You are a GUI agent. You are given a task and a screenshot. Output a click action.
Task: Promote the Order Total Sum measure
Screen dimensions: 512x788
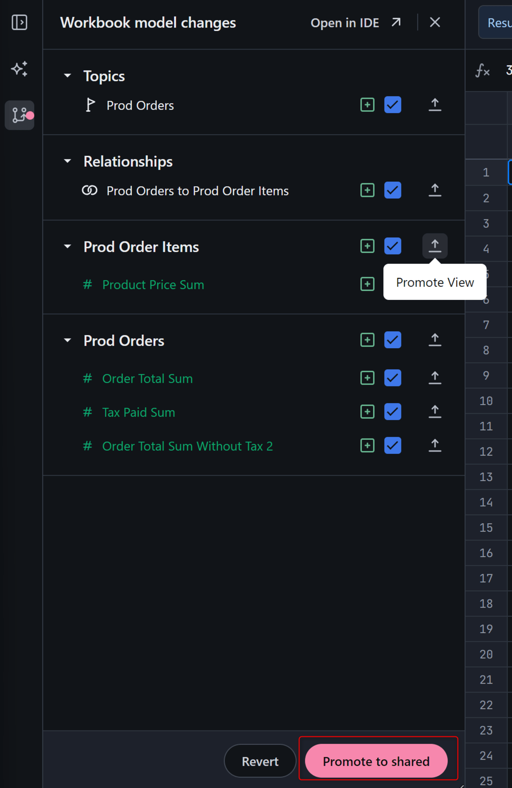tap(435, 378)
